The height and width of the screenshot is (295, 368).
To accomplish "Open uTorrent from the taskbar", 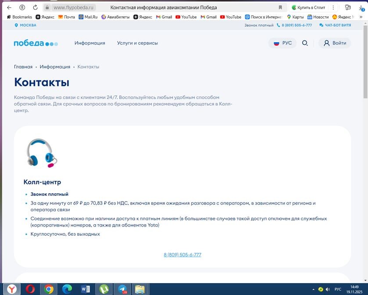I will pyautogui.click(x=104, y=289).
